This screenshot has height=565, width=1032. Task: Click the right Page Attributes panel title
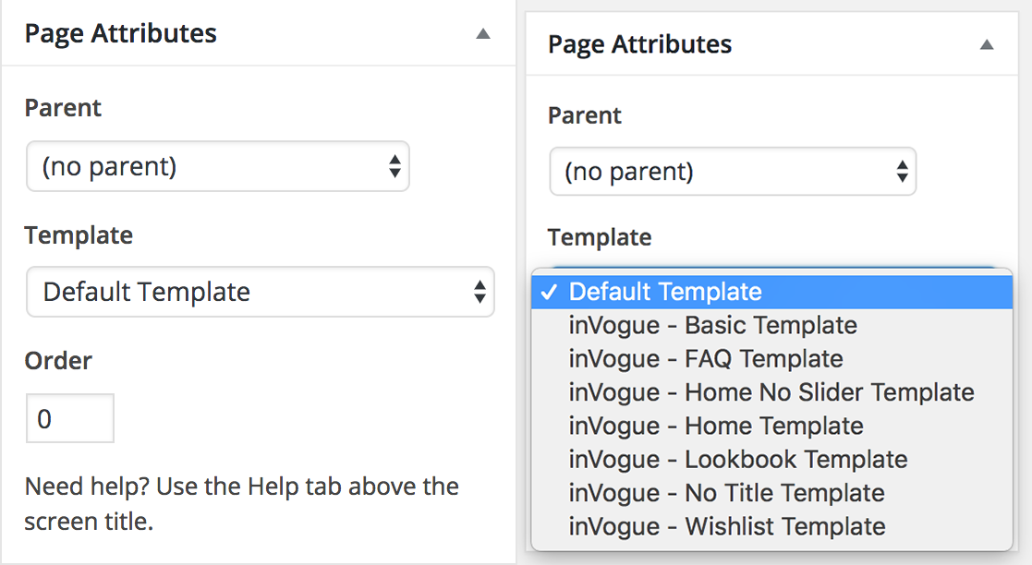(639, 44)
